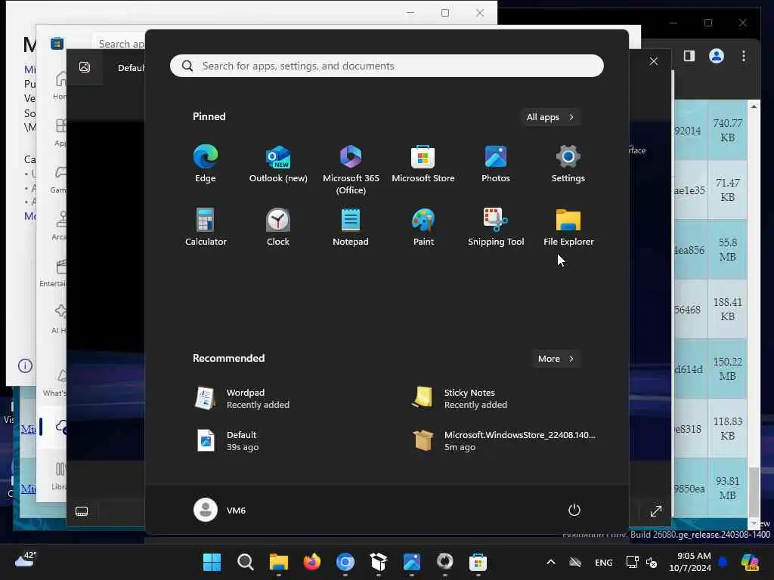The width and height of the screenshot is (774, 580).
Task: Open the Photos app on taskbar
Action: point(412,562)
